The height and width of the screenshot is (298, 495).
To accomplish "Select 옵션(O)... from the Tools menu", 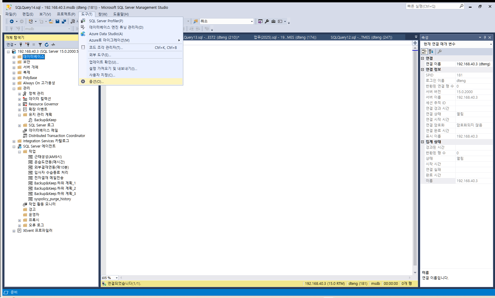I will 131,82.
